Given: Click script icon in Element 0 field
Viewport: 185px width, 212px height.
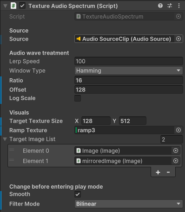Looking at the screenshot, I should (x=79, y=150).
